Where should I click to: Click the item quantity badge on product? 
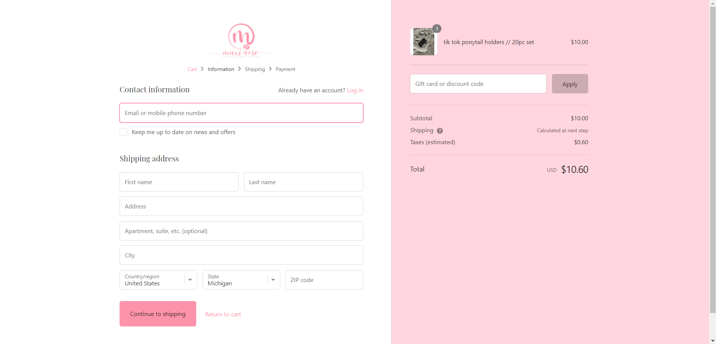[x=437, y=29]
